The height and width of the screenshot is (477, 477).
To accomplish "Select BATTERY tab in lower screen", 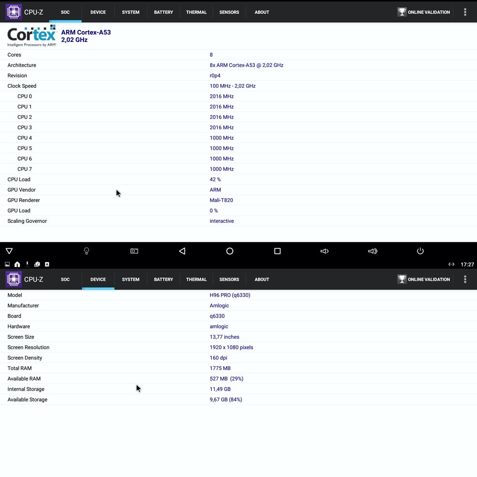I will [163, 280].
